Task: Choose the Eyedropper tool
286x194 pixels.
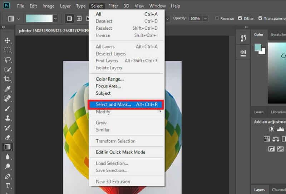Action: click(8, 89)
